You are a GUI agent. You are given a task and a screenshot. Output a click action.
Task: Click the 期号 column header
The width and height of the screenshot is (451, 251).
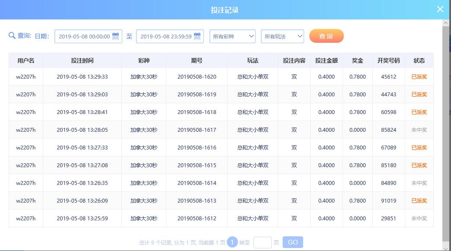coord(197,60)
